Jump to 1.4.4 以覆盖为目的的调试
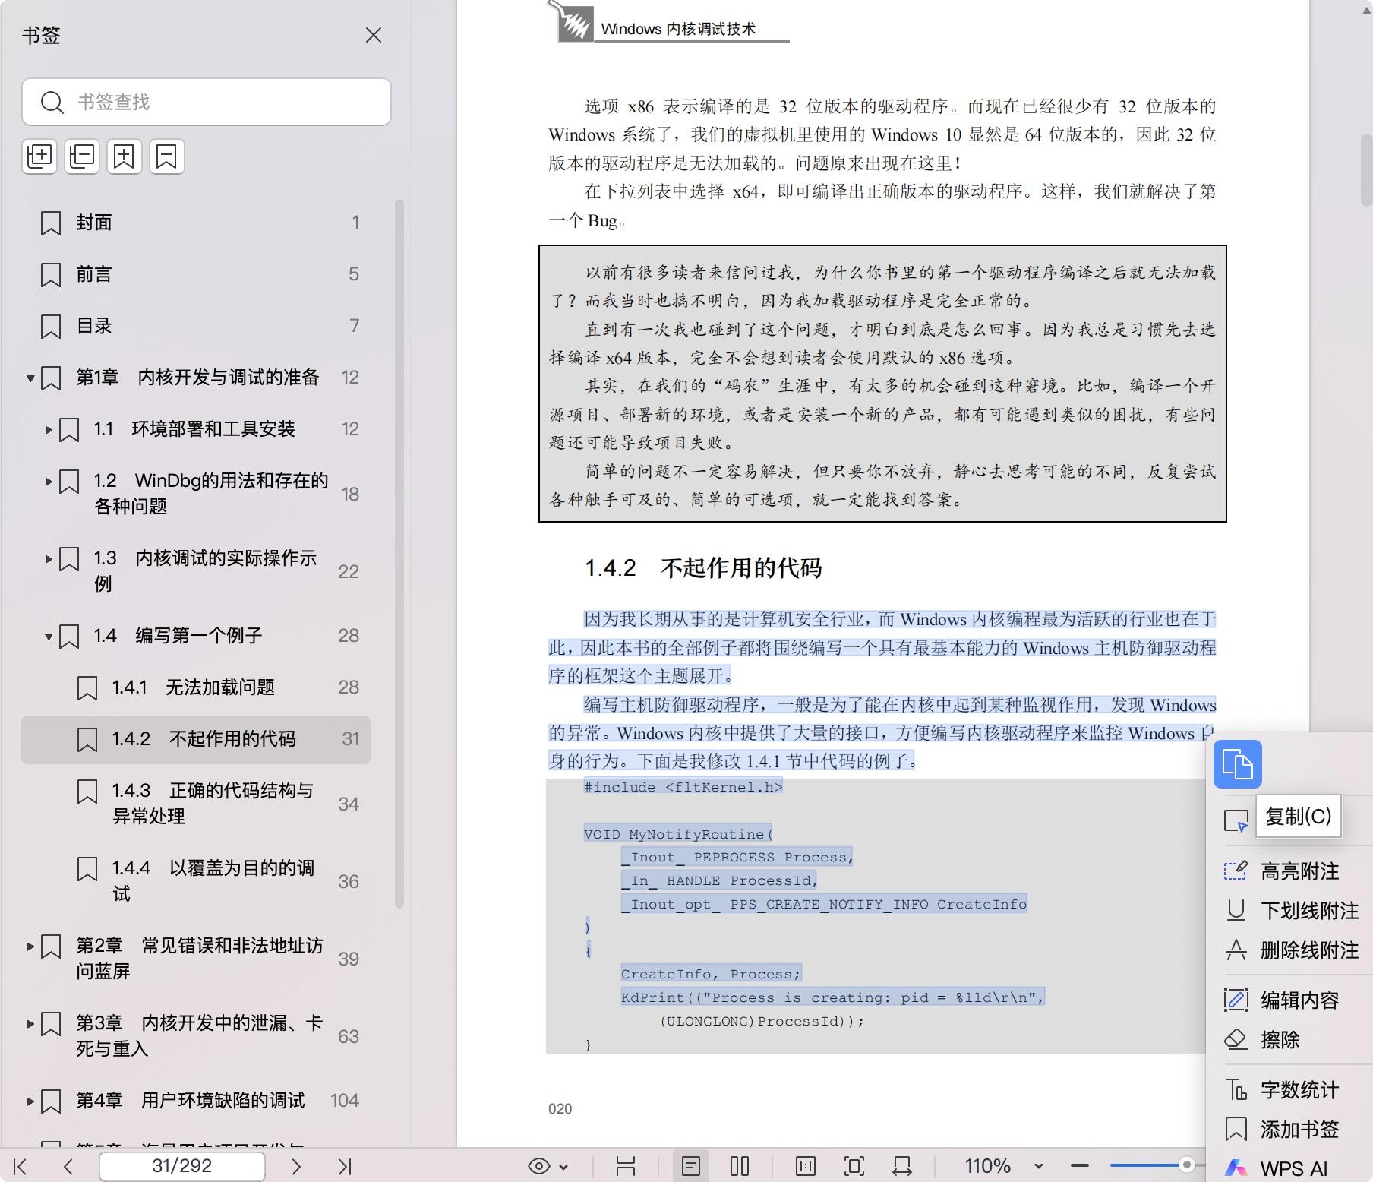 pos(196,880)
